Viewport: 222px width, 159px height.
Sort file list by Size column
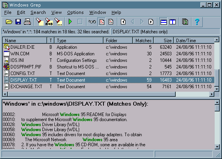tap(164, 41)
